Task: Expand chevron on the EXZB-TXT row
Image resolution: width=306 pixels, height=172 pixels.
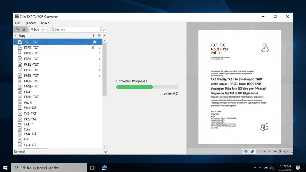Action: point(100,47)
